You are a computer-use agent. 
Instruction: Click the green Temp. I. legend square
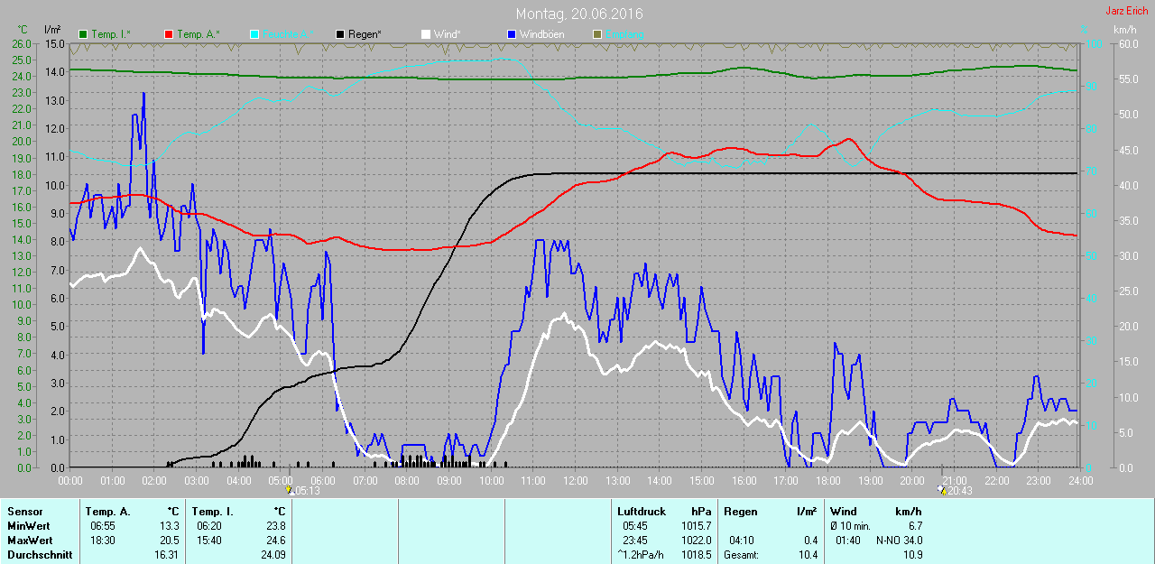pos(84,34)
